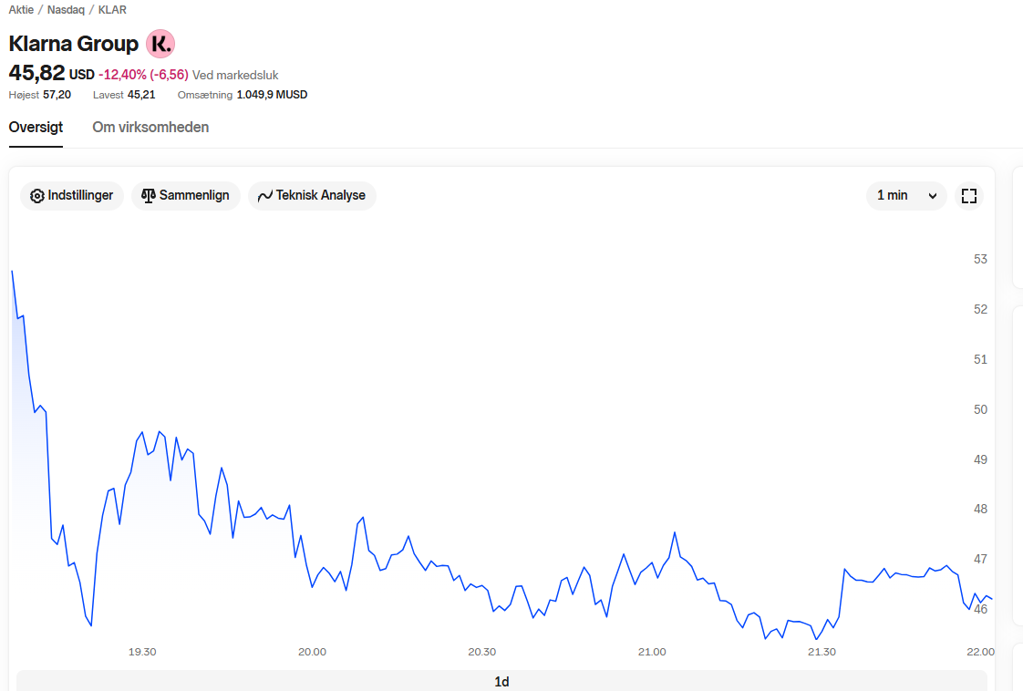Screen dimensions: 1023x691
Task: Select the 1d time range
Action: pyautogui.click(x=501, y=681)
